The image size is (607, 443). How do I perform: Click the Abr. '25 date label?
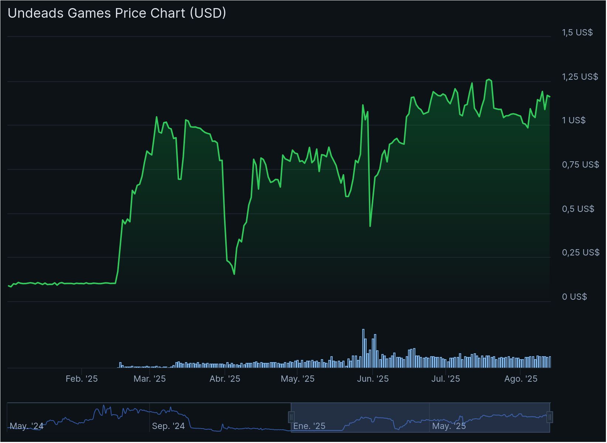(225, 379)
